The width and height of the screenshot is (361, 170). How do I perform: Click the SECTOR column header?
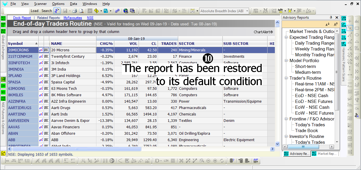(x=200, y=44)
